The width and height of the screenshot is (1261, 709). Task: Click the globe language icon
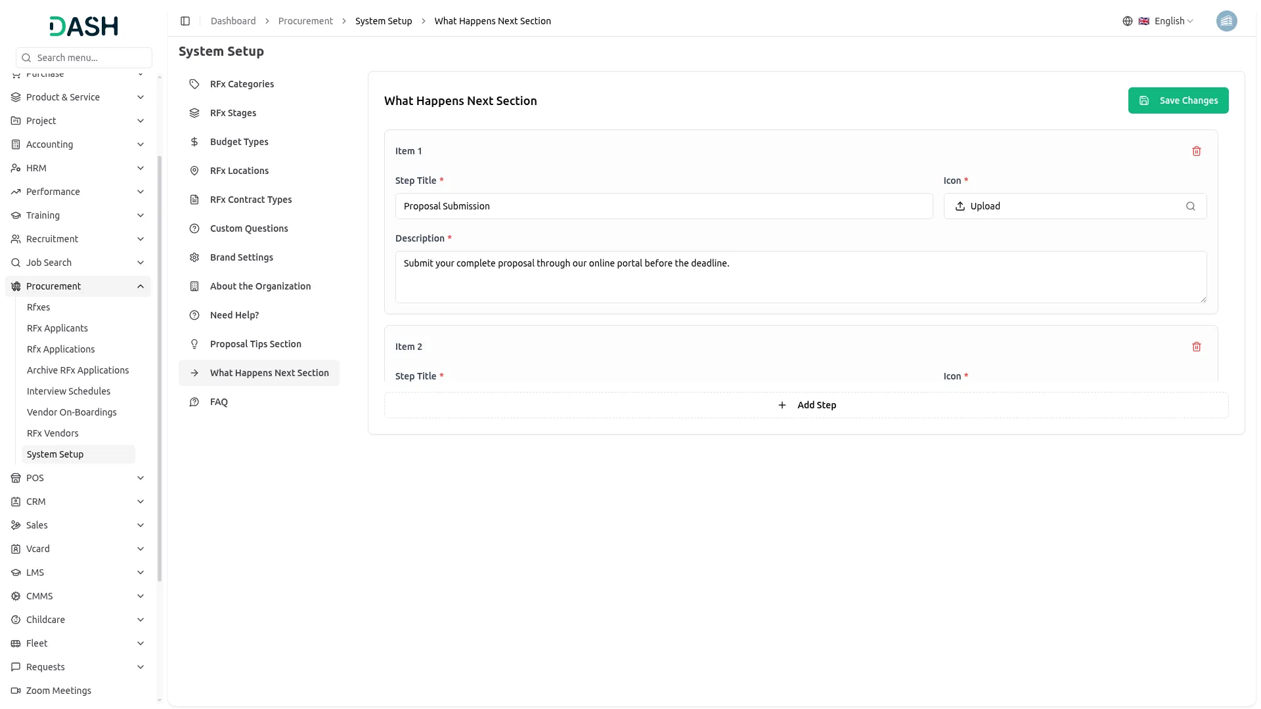pos(1127,21)
